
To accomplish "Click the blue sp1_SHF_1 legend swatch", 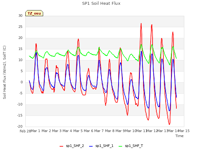I will pyautogui.click(x=91, y=146).
